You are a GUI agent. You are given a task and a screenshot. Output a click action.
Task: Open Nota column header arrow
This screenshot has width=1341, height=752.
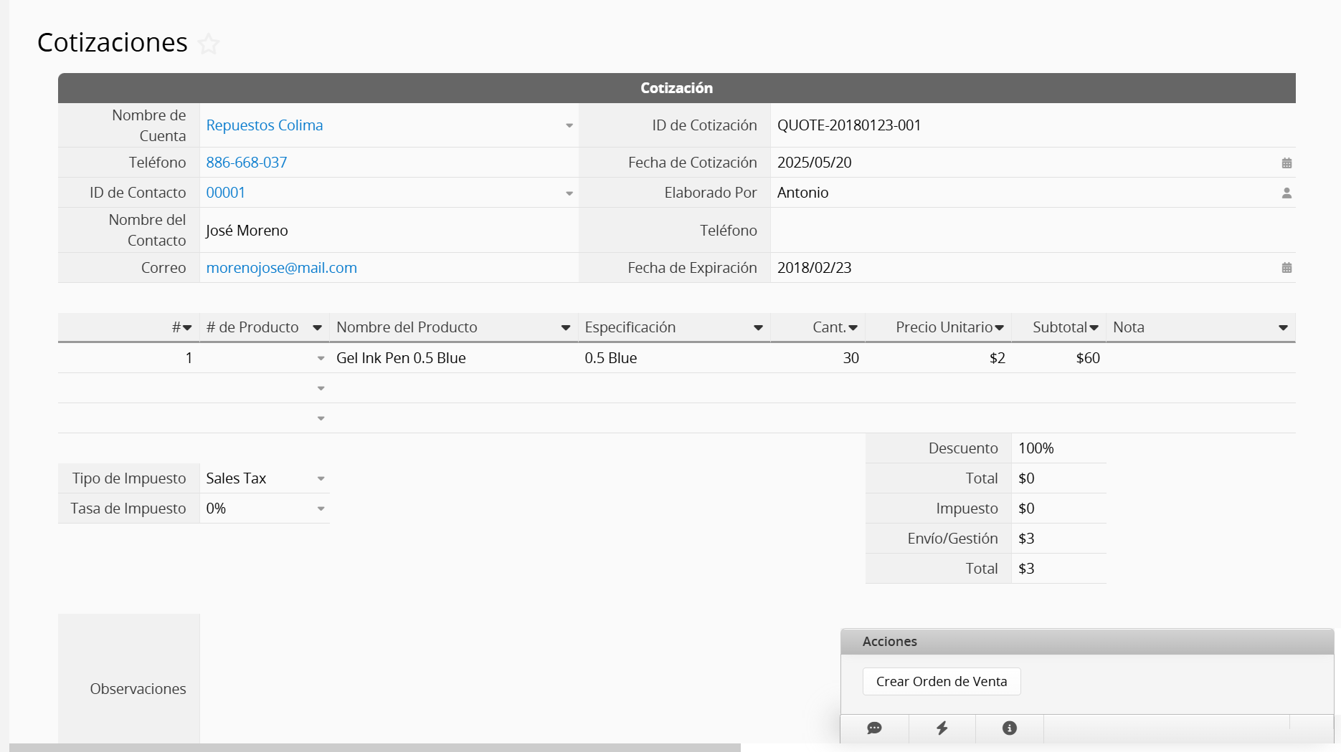[x=1282, y=328]
